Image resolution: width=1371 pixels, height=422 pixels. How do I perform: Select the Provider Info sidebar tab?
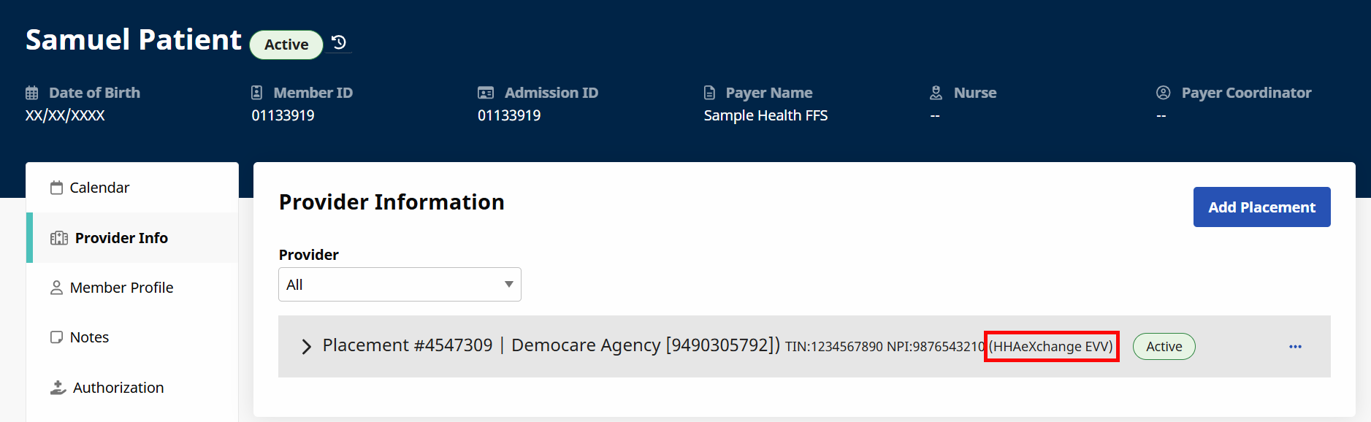point(121,238)
